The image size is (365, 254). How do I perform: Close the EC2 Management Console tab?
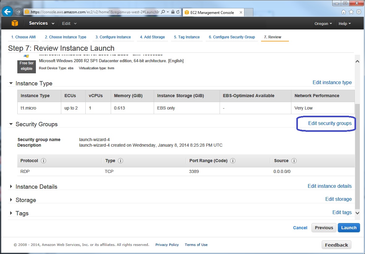(241, 12)
